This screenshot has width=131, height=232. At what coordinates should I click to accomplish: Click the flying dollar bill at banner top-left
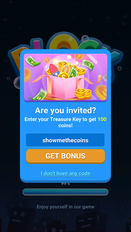click(32, 61)
